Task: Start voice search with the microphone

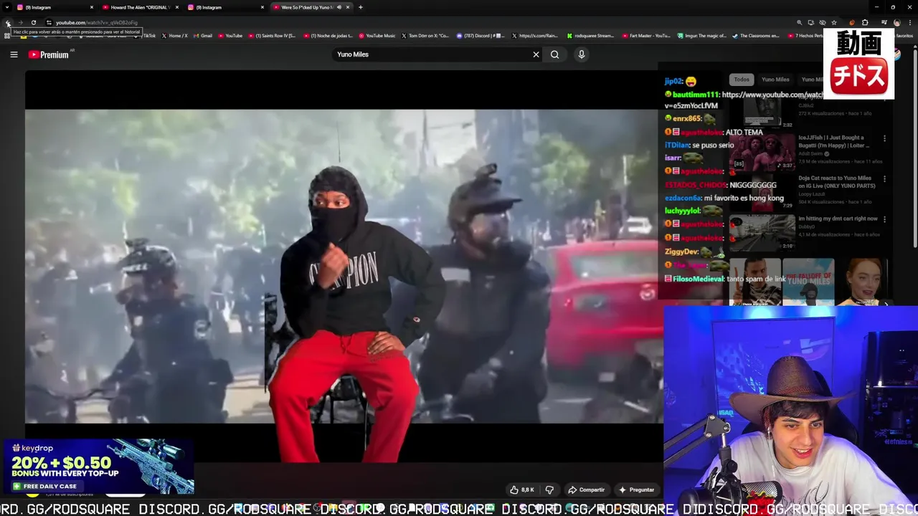Action: coord(582,54)
